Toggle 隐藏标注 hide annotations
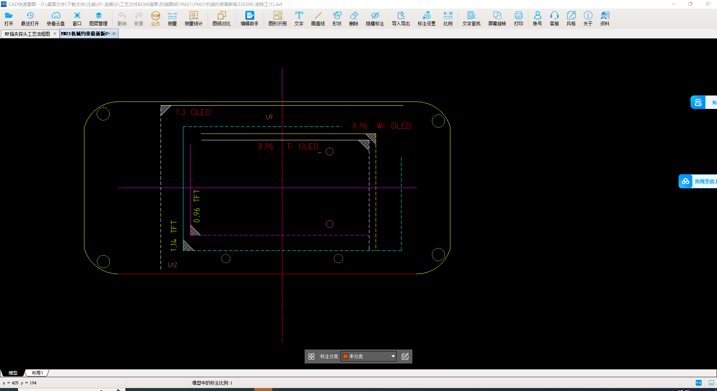Image resolution: width=717 pixels, height=391 pixels. click(375, 18)
